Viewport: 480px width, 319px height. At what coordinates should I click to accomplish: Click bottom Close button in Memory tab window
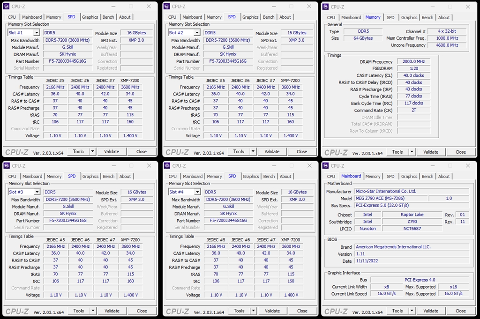pyautogui.click(x=461, y=152)
